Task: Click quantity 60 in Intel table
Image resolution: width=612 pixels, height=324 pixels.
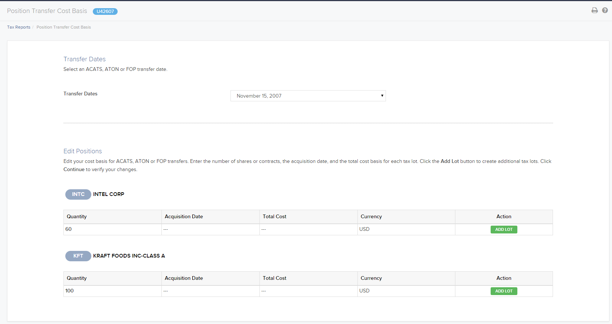Action: [112, 229]
